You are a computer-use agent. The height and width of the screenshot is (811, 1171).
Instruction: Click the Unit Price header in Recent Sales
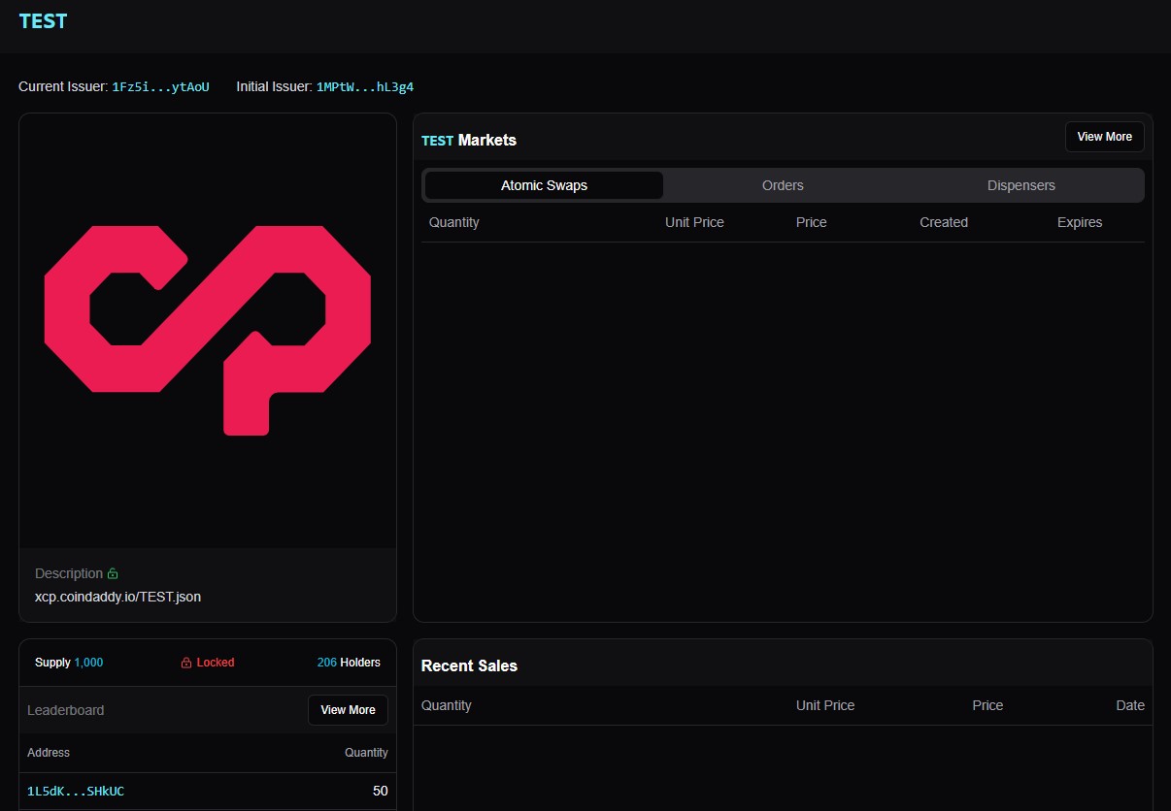click(825, 705)
